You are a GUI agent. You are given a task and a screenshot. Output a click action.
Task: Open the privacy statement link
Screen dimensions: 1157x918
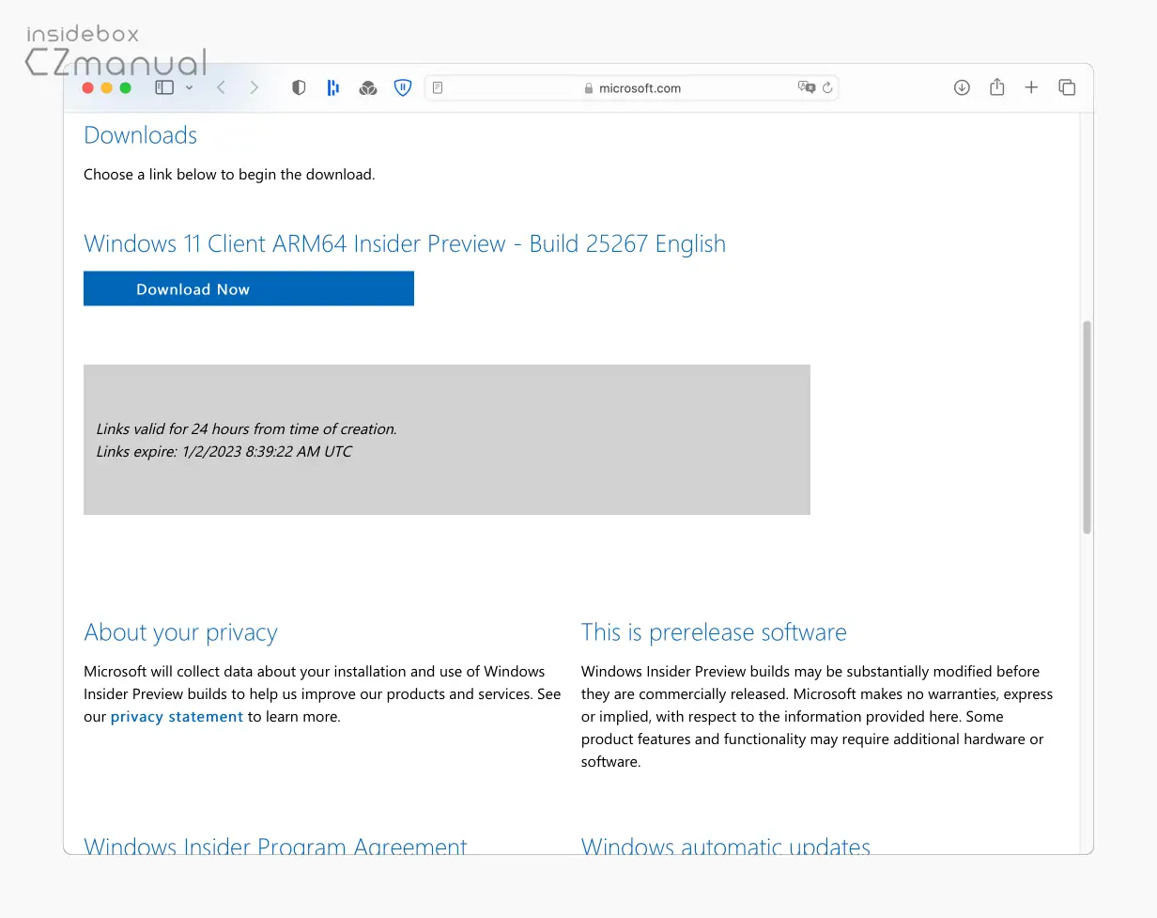point(177,717)
